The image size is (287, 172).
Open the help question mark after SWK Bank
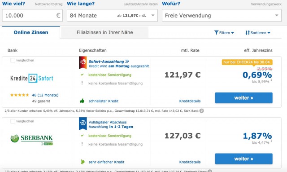pyautogui.click(x=201, y=111)
